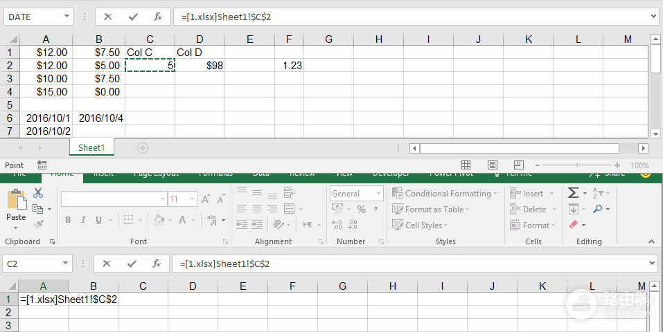Click the AutoSum sigma icon

pos(573,193)
